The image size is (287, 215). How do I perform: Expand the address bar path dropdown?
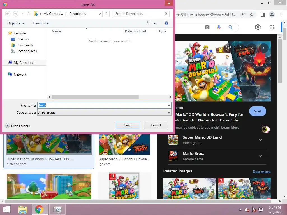(x=100, y=14)
